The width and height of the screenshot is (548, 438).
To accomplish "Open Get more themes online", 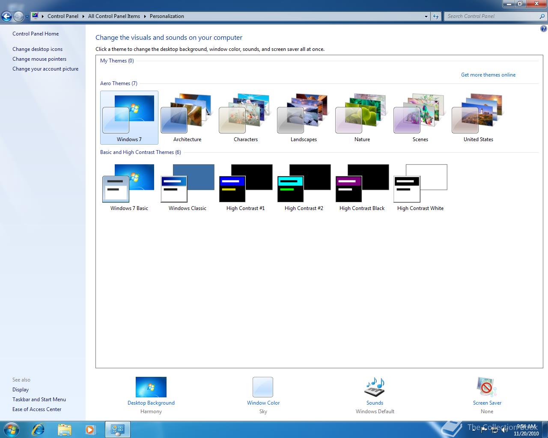I will (488, 75).
